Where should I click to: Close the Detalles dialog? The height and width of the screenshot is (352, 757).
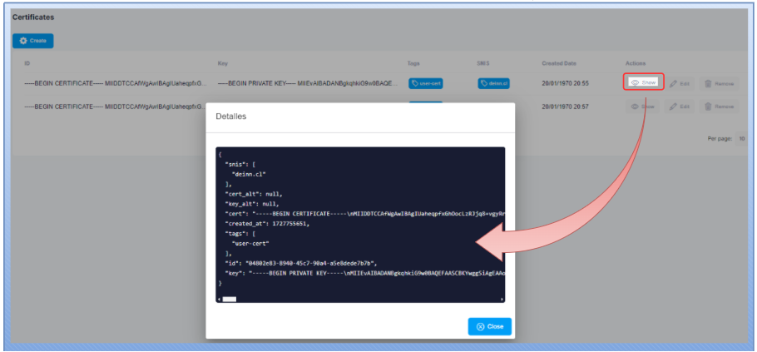489,326
